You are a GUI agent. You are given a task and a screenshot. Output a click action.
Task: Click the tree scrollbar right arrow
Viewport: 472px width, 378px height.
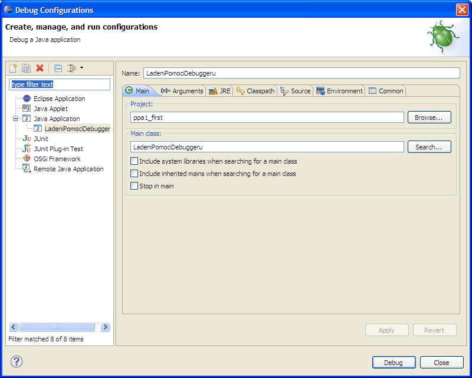click(x=105, y=327)
